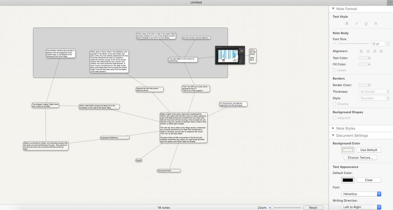Viewport: 393px width, 210px height.
Task: Toggle the Magnetic background shape checkbox
Action: 334,118
